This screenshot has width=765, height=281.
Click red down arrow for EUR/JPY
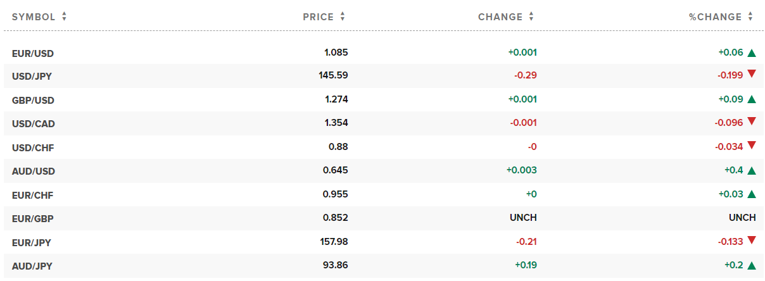click(752, 240)
